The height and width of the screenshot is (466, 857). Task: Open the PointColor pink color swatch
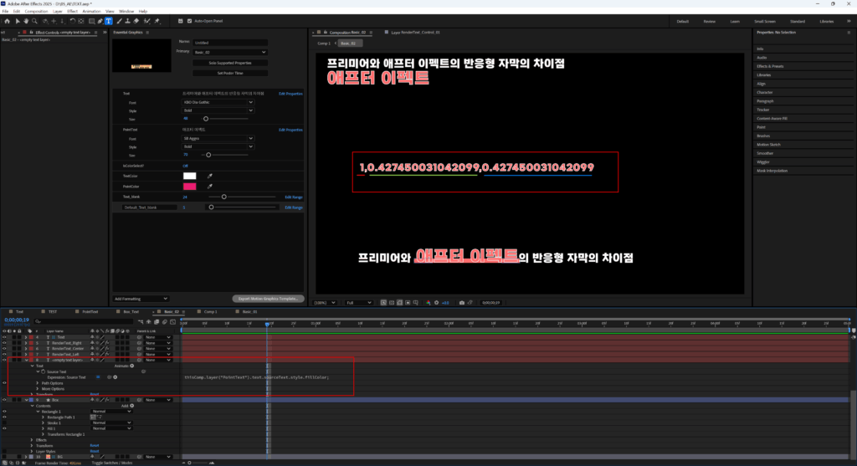point(190,187)
